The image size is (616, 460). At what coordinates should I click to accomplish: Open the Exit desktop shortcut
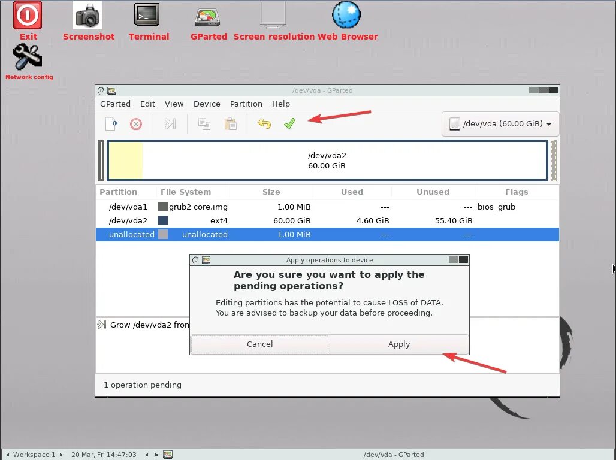click(28, 16)
